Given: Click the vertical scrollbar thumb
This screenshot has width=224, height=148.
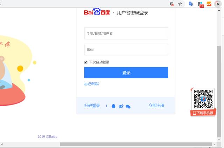Looking at the screenshot, I should 219,92.
